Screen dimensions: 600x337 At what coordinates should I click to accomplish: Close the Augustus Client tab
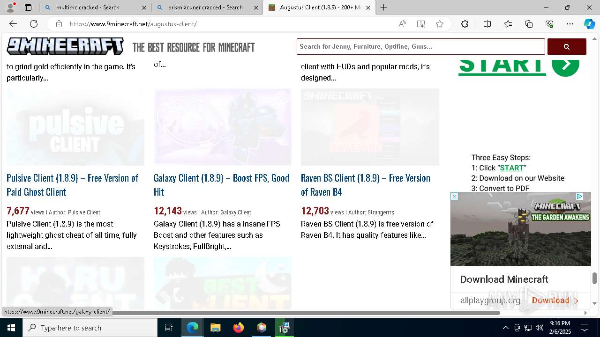click(x=368, y=7)
